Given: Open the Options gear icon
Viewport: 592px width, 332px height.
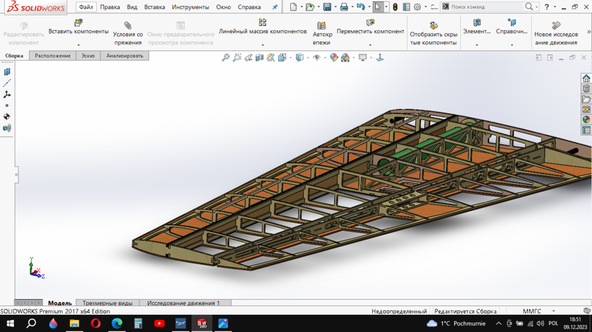Looking at the screenshot, I should pyautogui.click(x=417, y=7).
